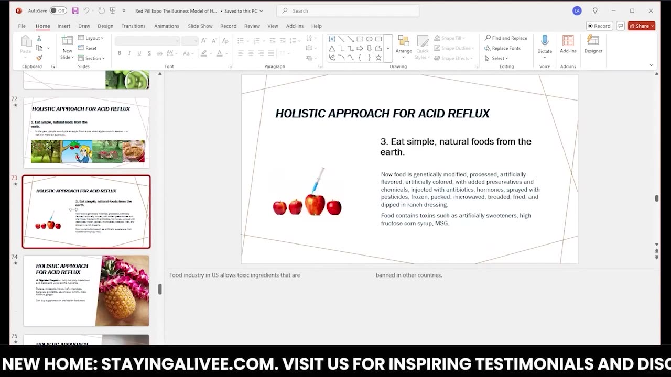671x377 pixels.
Task: Toggle Strikethrough formatting
Action: tap(160, 53)
